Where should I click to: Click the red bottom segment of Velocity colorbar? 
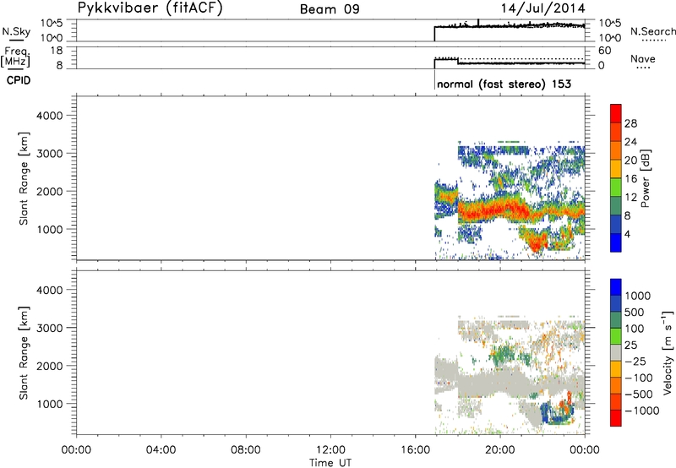click(x=616, y=418)
